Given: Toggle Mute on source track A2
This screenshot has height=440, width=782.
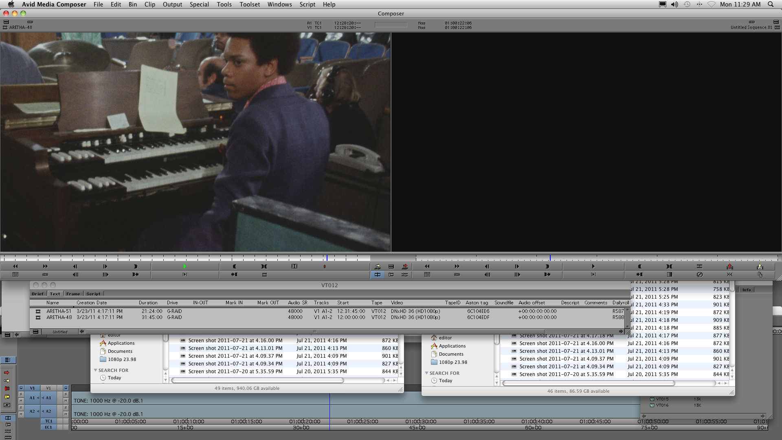Looking at the screenshot, I should [x=21, y=414].
